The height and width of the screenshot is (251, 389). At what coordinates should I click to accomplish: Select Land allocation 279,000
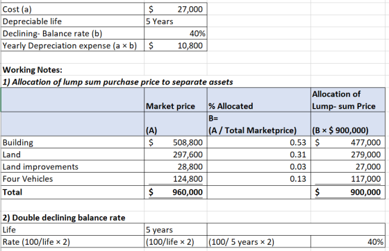pyautogui.click(x=348, y=155)
